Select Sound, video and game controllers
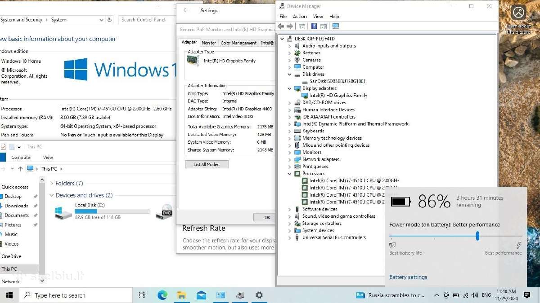Screen dimensions: 540x303 pyautogui.click(x=339, y=216)
